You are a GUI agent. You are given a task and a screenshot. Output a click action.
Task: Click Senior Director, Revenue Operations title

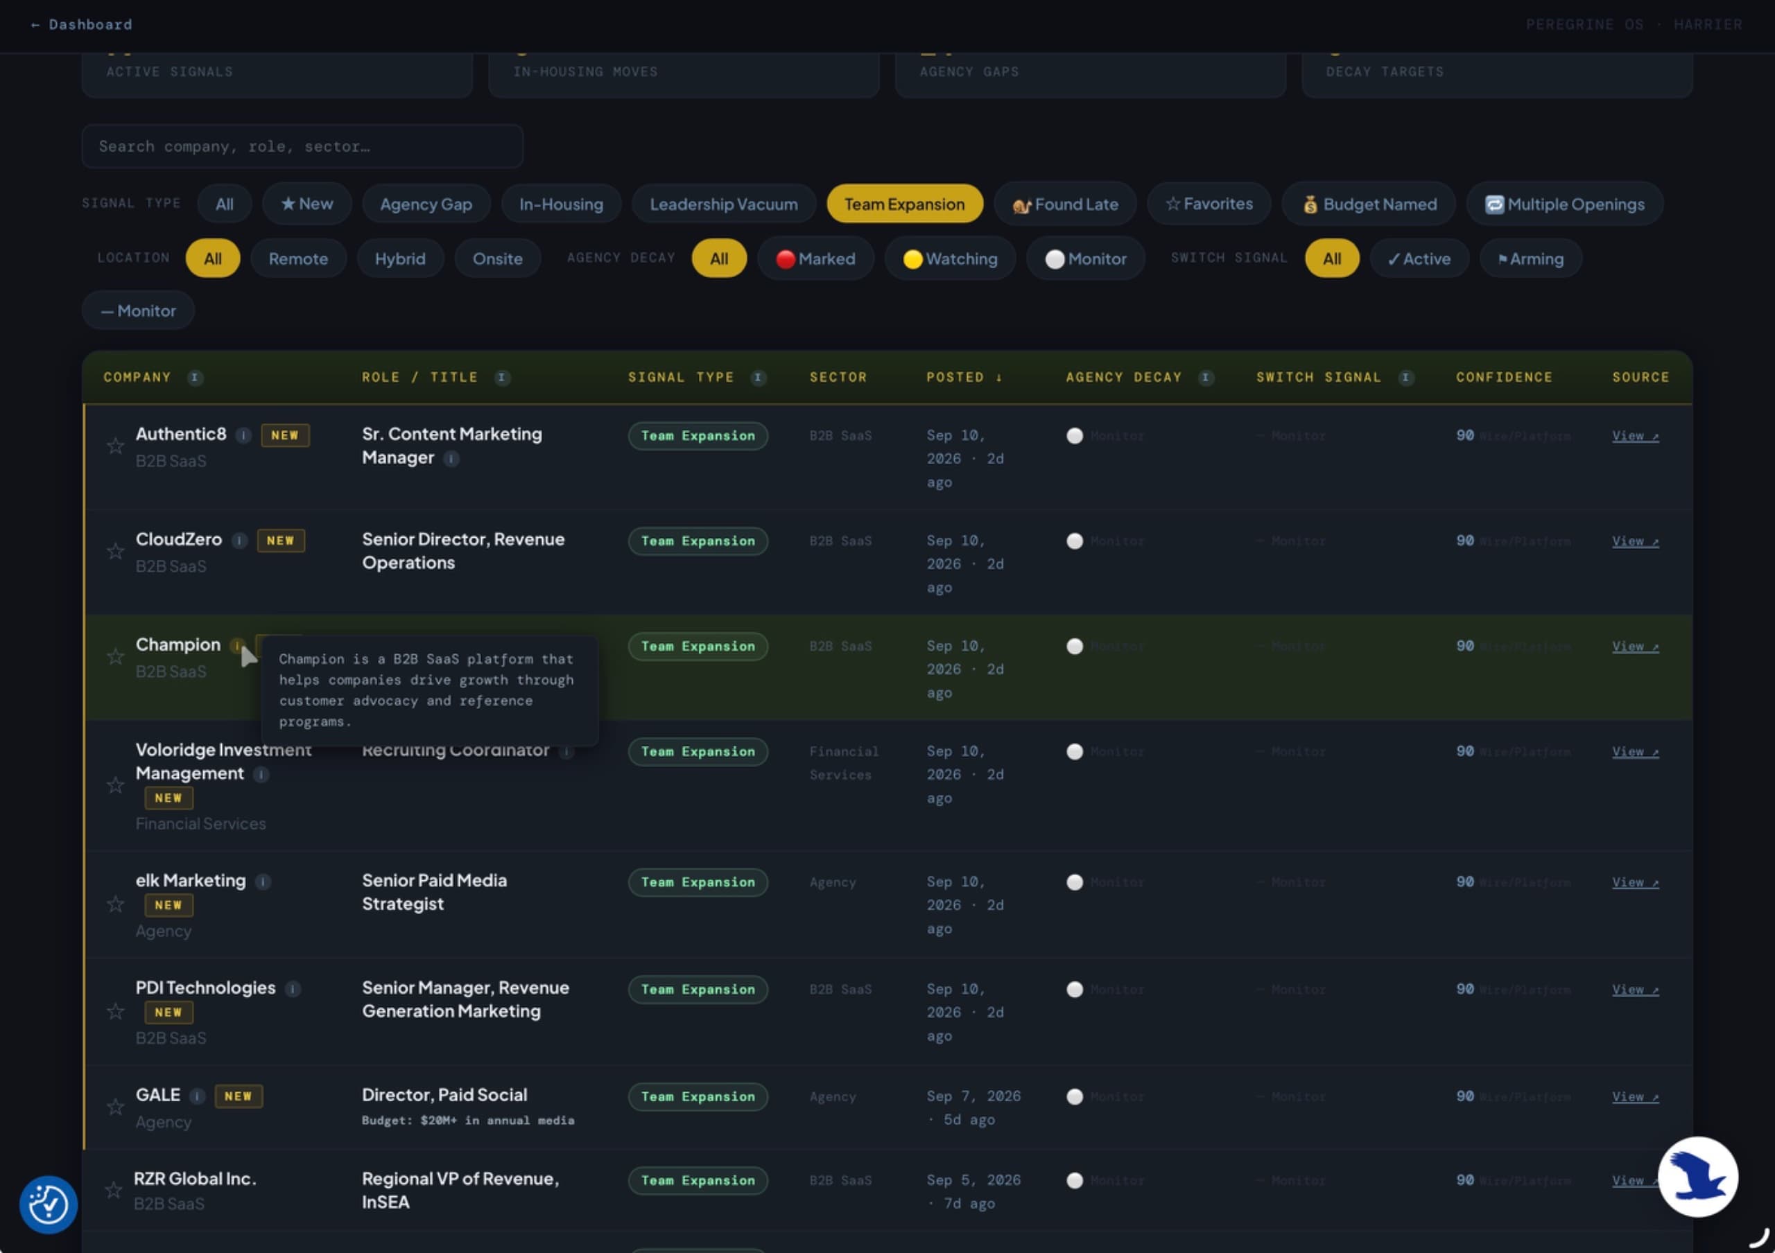coord(463,551)
